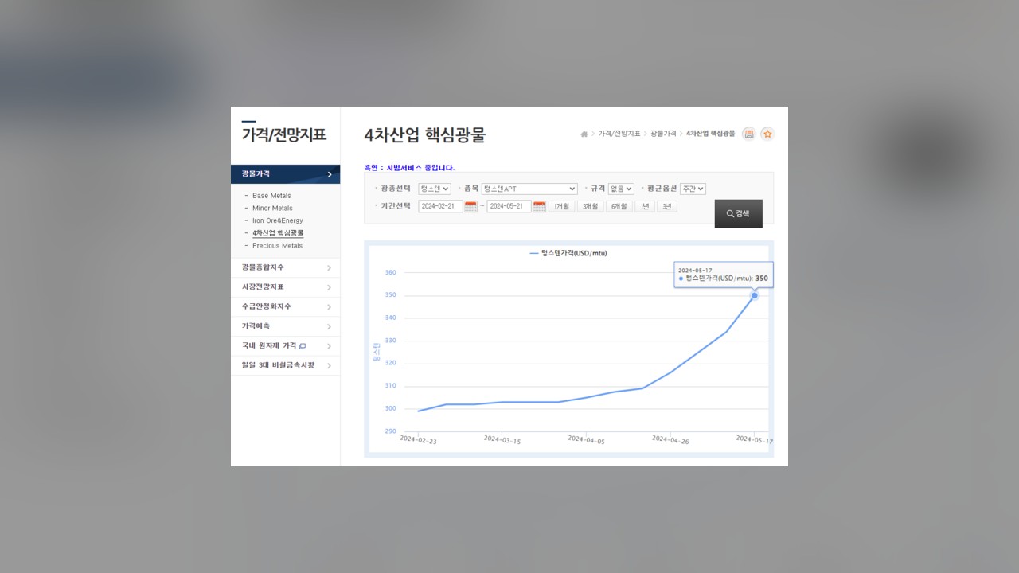
Task: Click the star favorite icon
Action: (x=767, y=134)
